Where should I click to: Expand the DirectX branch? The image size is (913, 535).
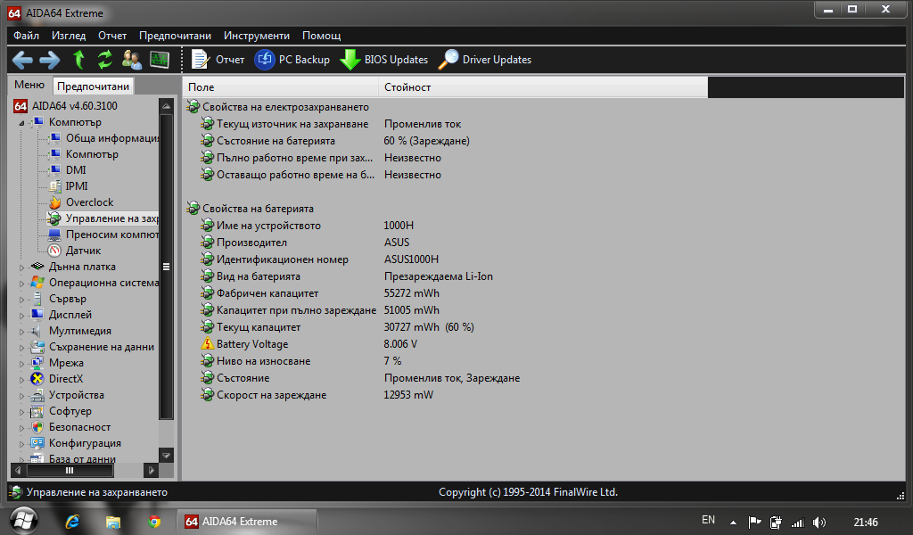click(x=21, y=380)
